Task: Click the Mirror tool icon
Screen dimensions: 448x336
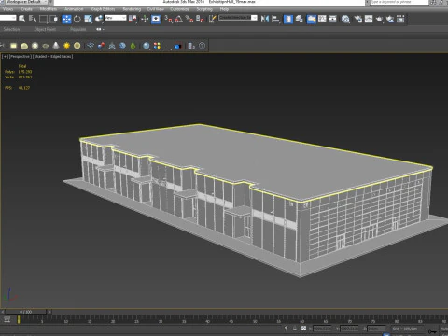Action: (x=265, y=19)
